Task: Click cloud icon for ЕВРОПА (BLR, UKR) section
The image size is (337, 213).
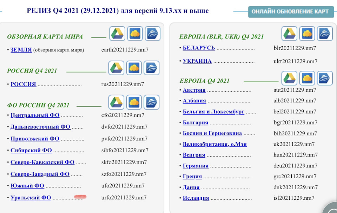Action: point(307,34)
